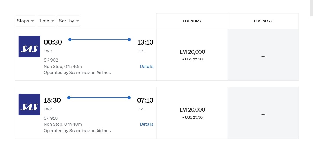This screenshot has height=144, width=313.
Task: Click the Business fare cell for SK 910
Action: 263,114
